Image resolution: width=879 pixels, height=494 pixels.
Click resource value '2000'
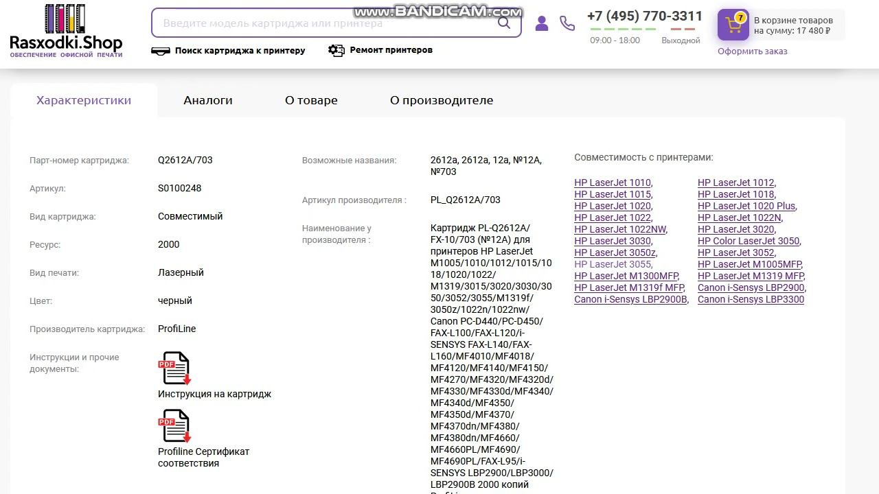pos(169,244)
